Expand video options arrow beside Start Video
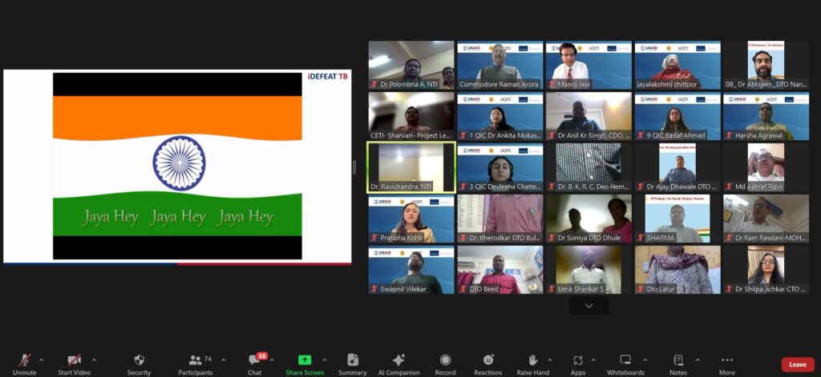Viewport: 821px width, 377px height. click(94, 360)
